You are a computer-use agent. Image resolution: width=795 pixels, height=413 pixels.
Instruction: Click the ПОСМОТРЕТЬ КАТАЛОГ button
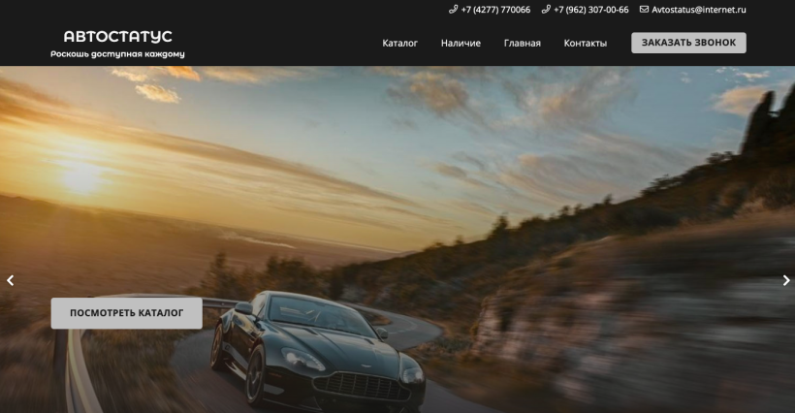point(127,313)
